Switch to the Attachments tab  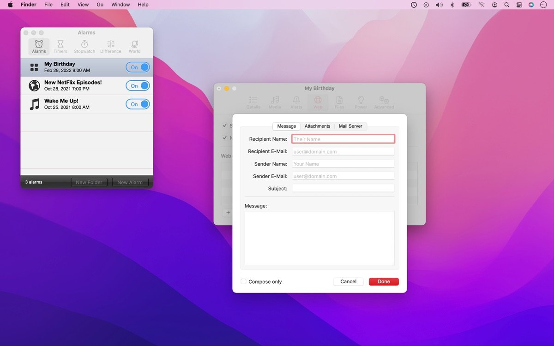317,126
